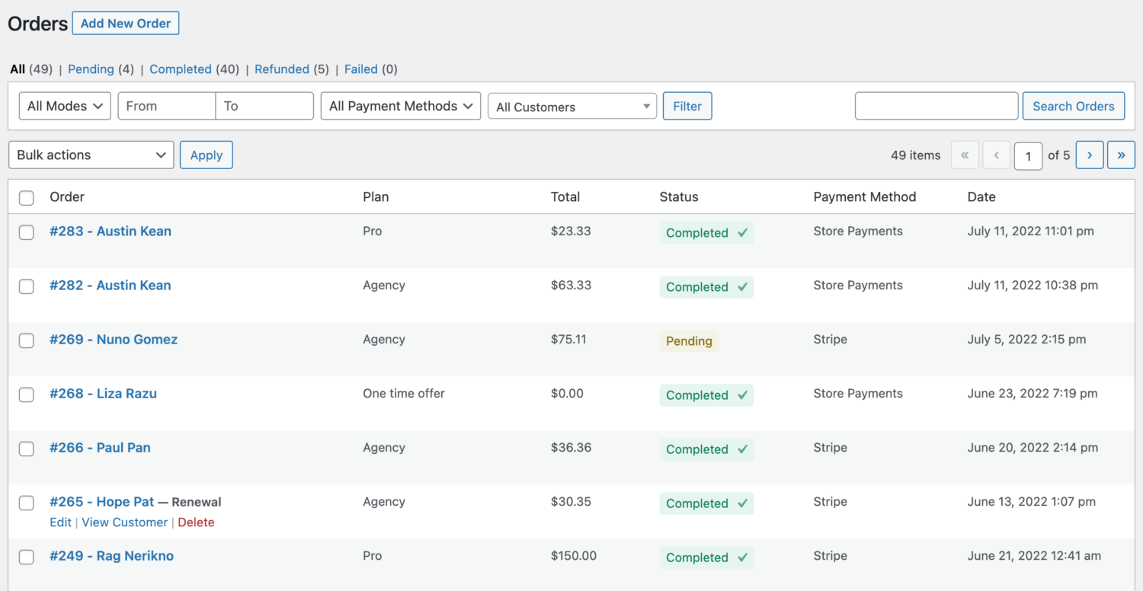The image size is (1143, 591).
Task: Jump to the last orders page
Action: coord(1121,155)
